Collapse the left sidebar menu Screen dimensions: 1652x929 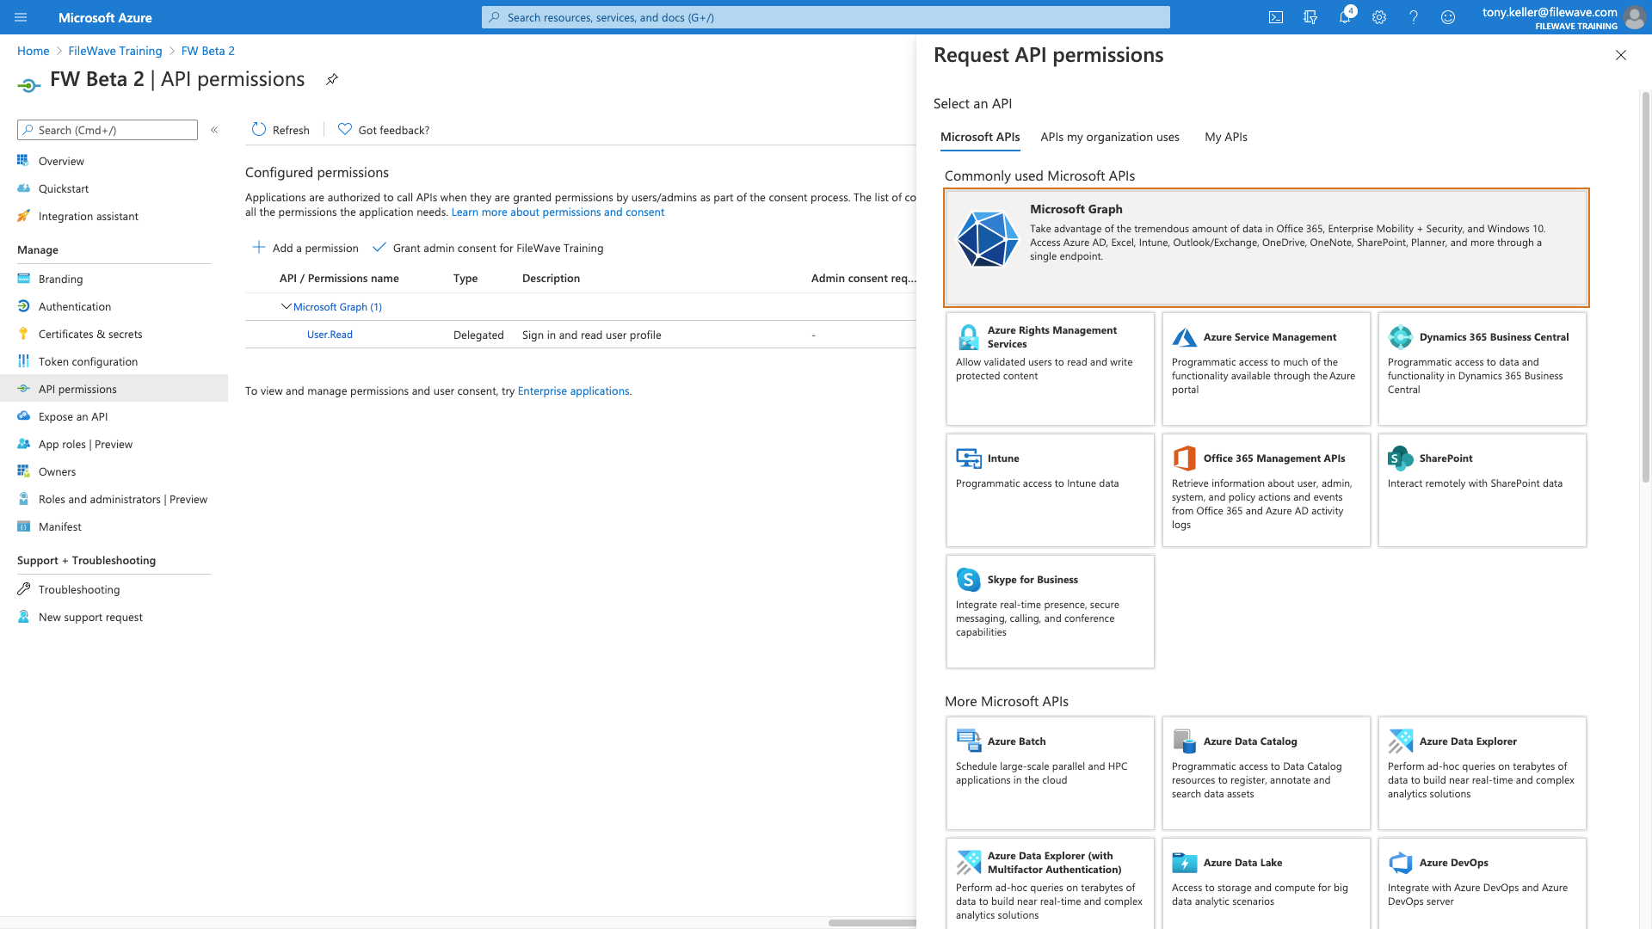[x=214, y=130]
